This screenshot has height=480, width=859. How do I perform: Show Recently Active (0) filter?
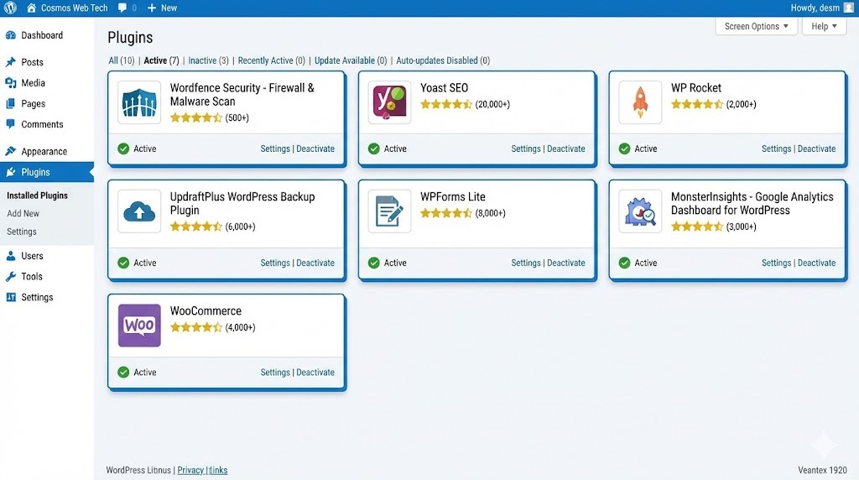coord(271,60)
